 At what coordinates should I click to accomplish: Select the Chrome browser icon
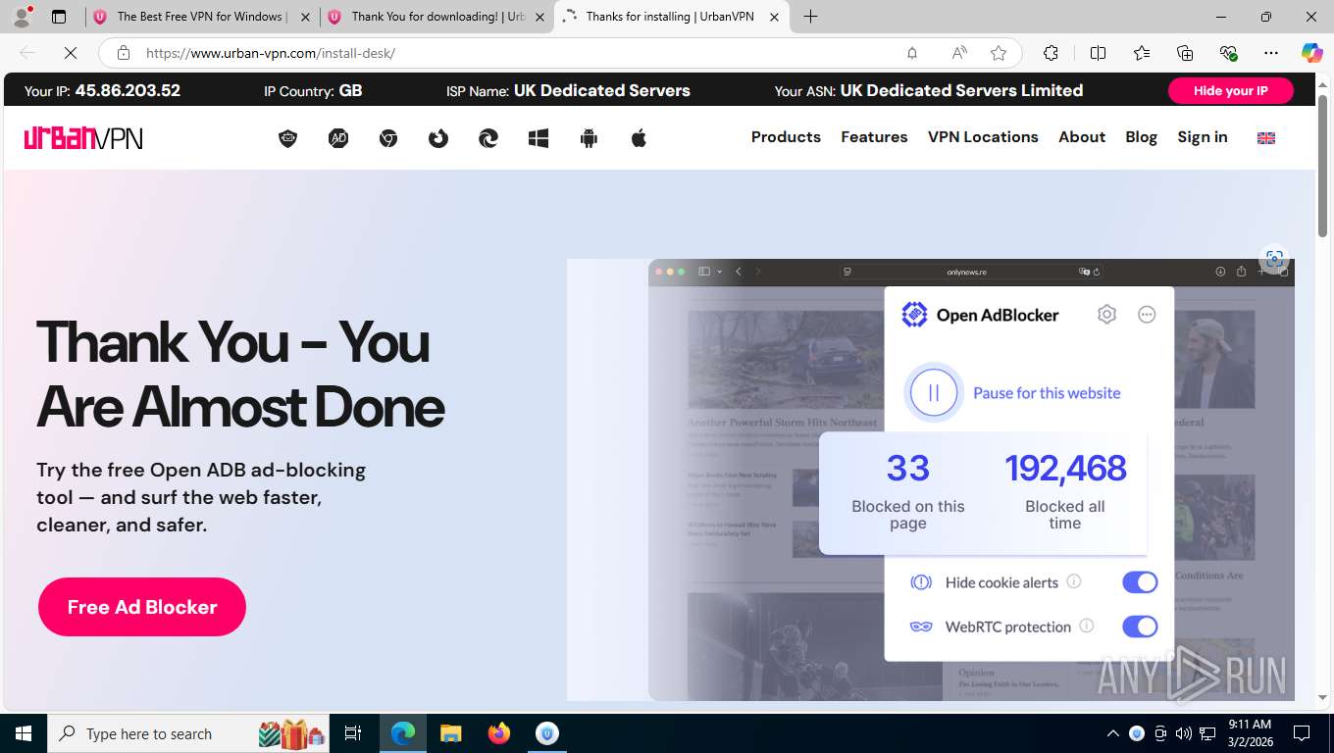point(388,138)
